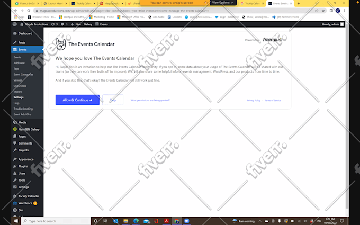Open comments bubble in admin bar
Viewport: 360px width, 225px height.
click(64, 24)
